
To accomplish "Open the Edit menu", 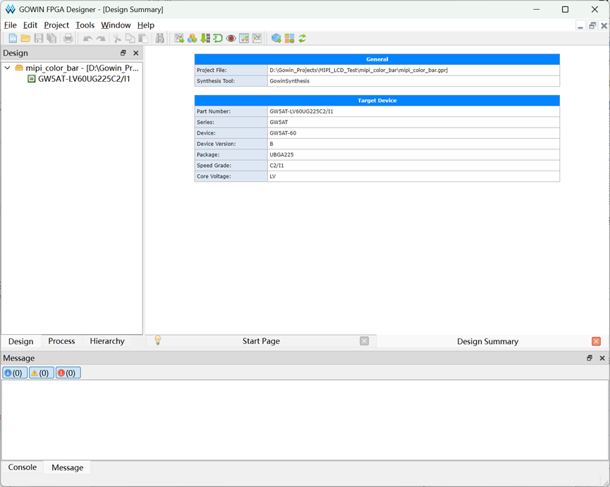I will click(30, 25).
